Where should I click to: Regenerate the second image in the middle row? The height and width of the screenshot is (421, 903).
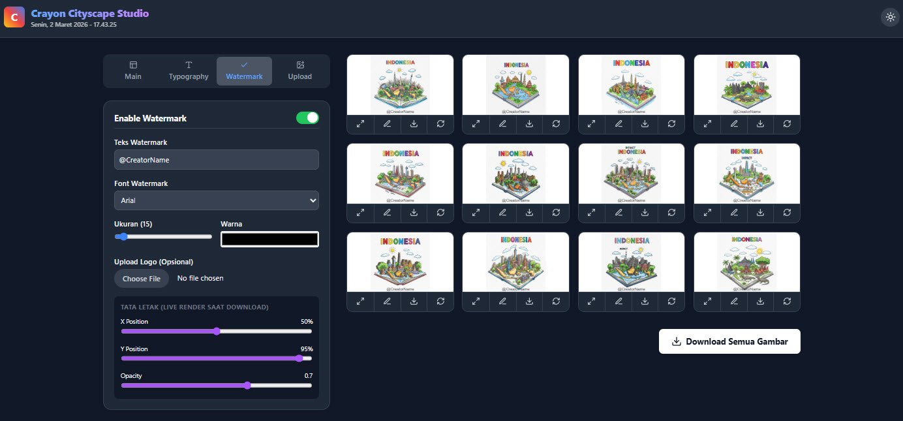(x=556, y=212)
